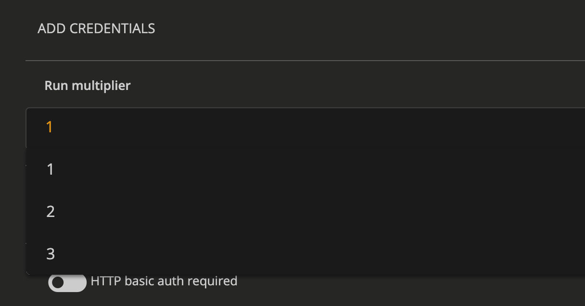Close the dropdown by clicking its orange 1
585x306 pixels.
tap(49, 127)
